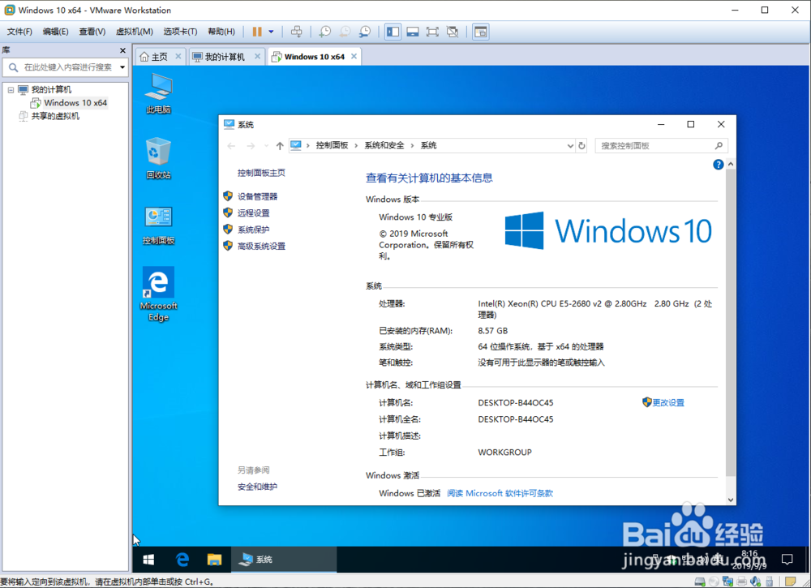Take a snapshot of this virtual machine

325,32
